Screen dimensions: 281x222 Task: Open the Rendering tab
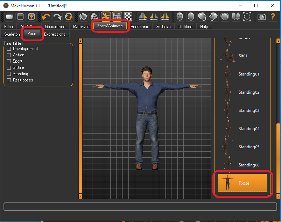pos(139,27)
